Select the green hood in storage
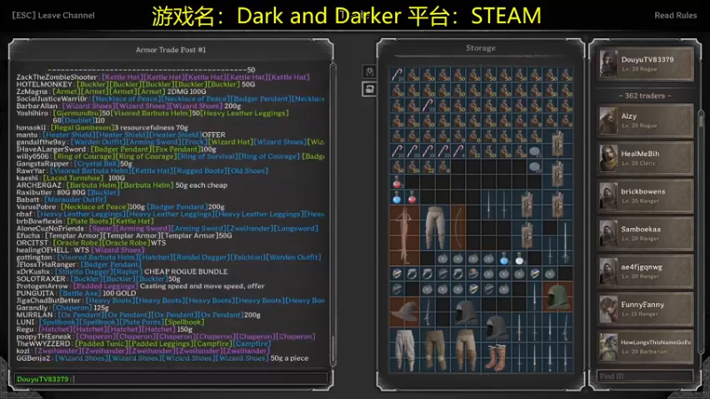 557,297
